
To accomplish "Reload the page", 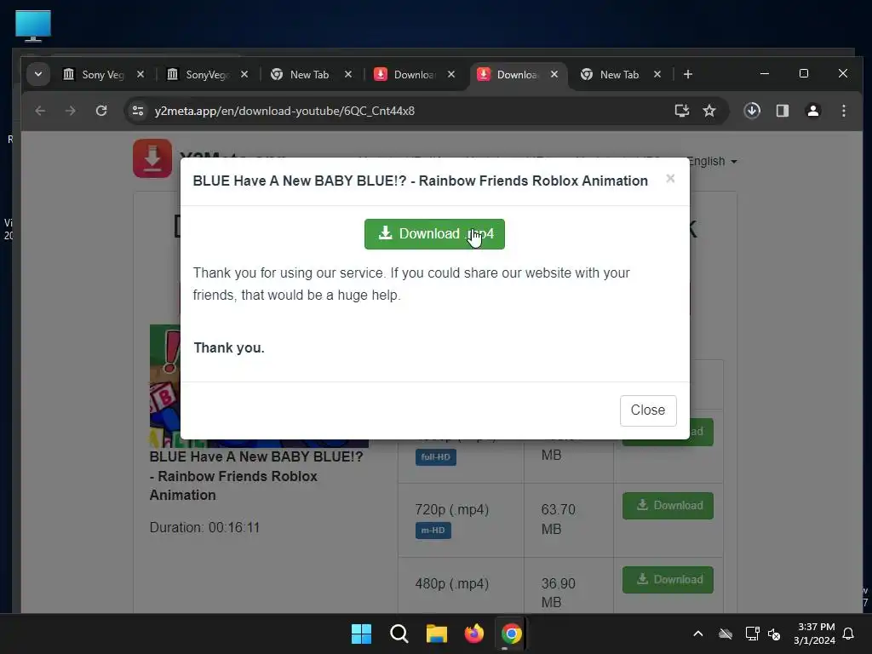I will [101, 111].
